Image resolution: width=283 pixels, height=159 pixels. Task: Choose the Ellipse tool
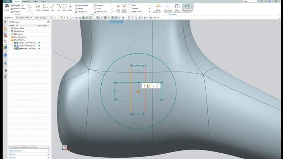pyautogui.click(x=79, y=8)
